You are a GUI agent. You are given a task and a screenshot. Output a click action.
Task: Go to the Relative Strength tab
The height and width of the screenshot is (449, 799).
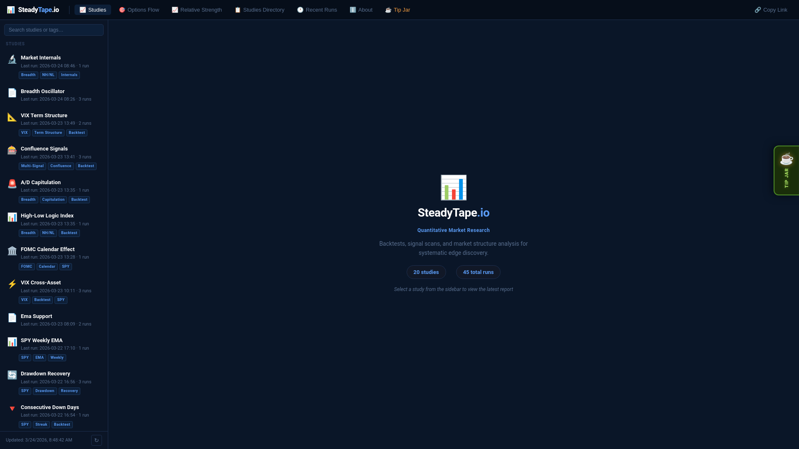pyautogui.click(x=197, y=10)
